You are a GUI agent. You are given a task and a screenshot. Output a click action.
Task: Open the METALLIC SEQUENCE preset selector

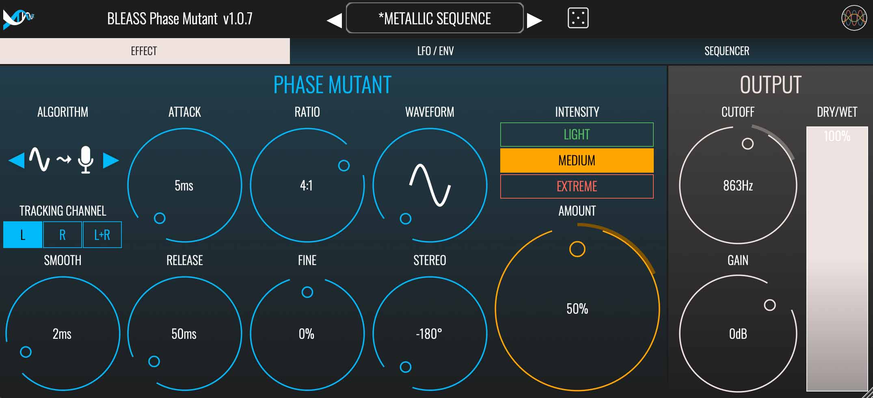(x=434, y=19)
